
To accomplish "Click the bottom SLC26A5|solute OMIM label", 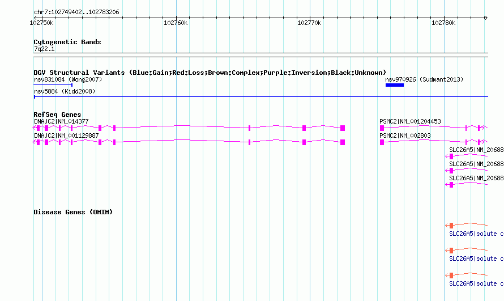I will [x=476, y=283].
